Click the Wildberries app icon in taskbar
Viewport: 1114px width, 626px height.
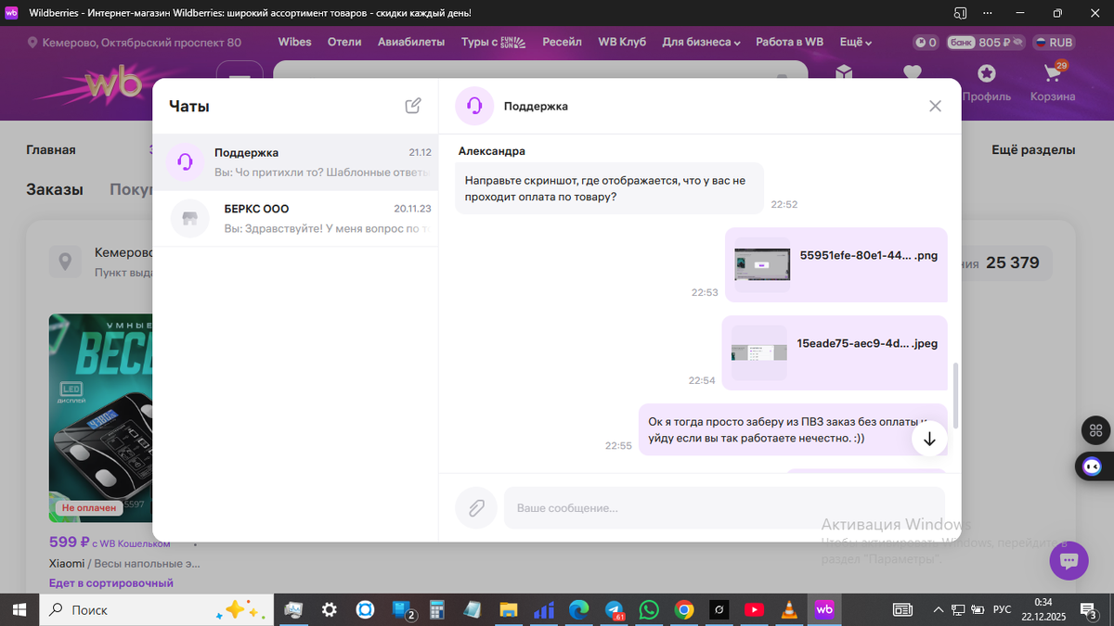(823, 609)
